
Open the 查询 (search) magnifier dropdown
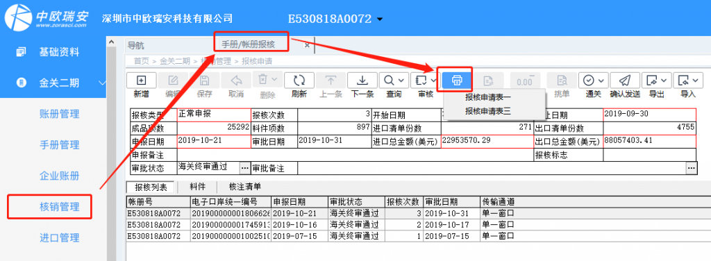394,81
